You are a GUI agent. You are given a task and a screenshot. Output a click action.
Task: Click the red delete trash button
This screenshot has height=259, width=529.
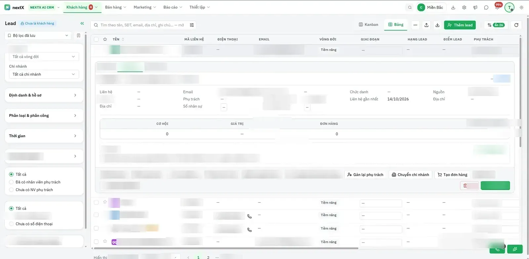pyautogui.click(x=469, y=185)
